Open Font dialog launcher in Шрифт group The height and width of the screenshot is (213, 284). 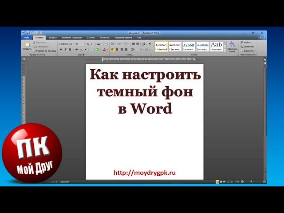click(107, 55)
